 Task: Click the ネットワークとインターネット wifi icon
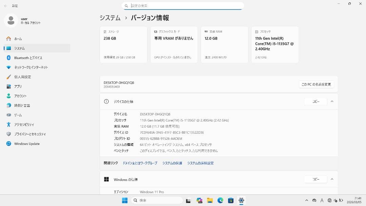click(8, 67)
